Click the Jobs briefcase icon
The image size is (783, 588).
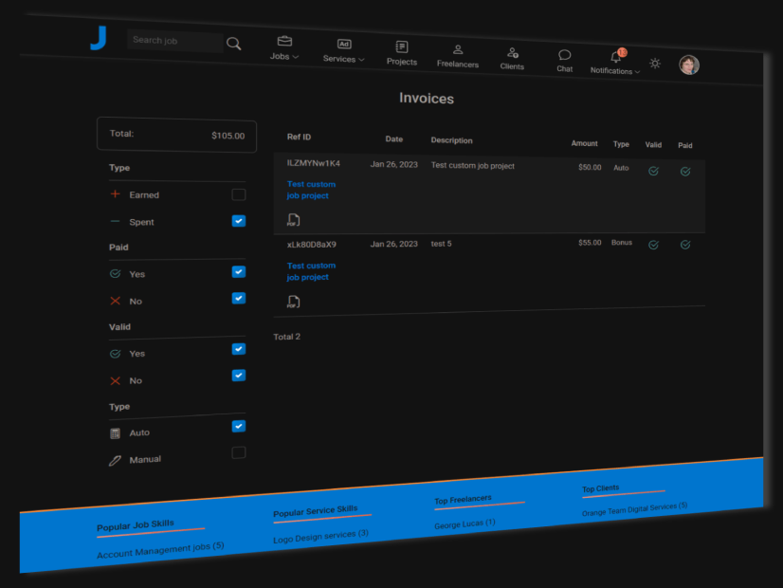point(284,41)
